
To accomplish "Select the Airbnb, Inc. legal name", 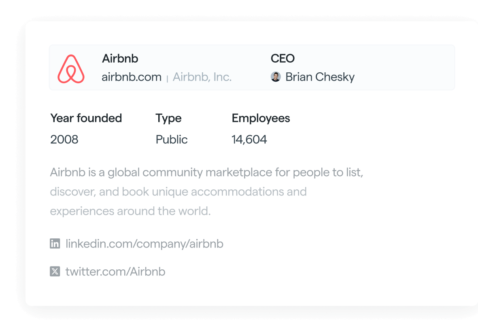I will pyautogui.click(x=202, y=77).
